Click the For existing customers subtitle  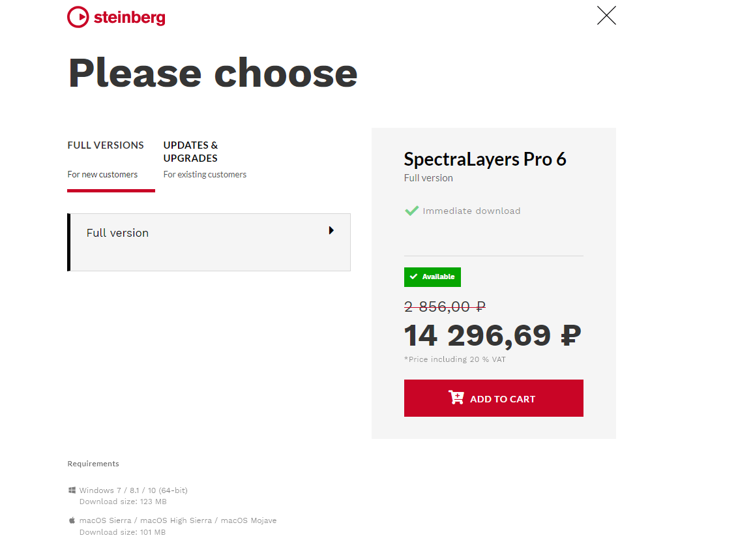point(205,174)
